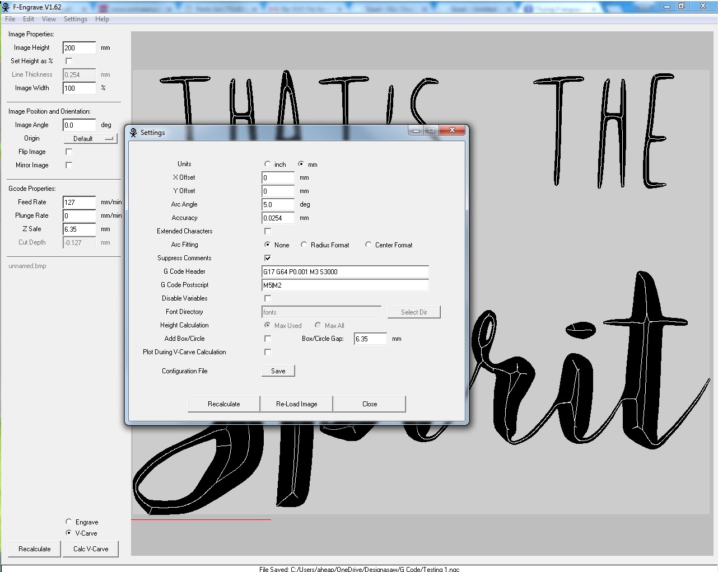
Task: Choose Radius Format for Arc Fitting
Action: tap(304, 245)
